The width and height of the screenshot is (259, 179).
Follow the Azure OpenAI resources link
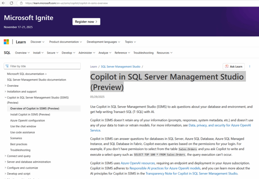pyautogui.click(x=133, y=163)
